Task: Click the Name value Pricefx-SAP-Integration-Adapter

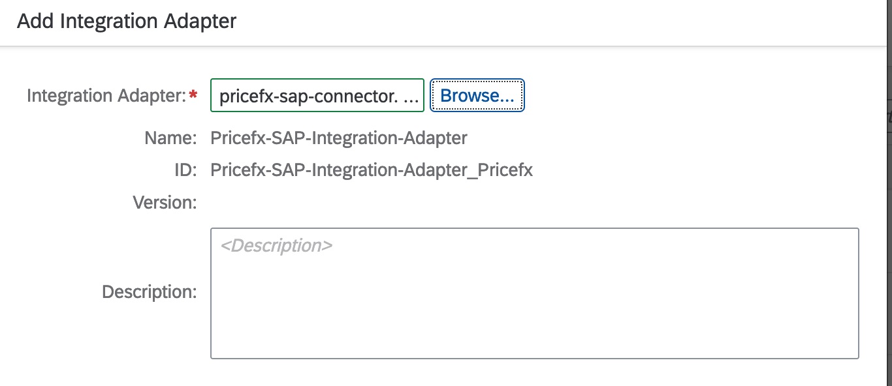Action: click(x=338, y=138)
